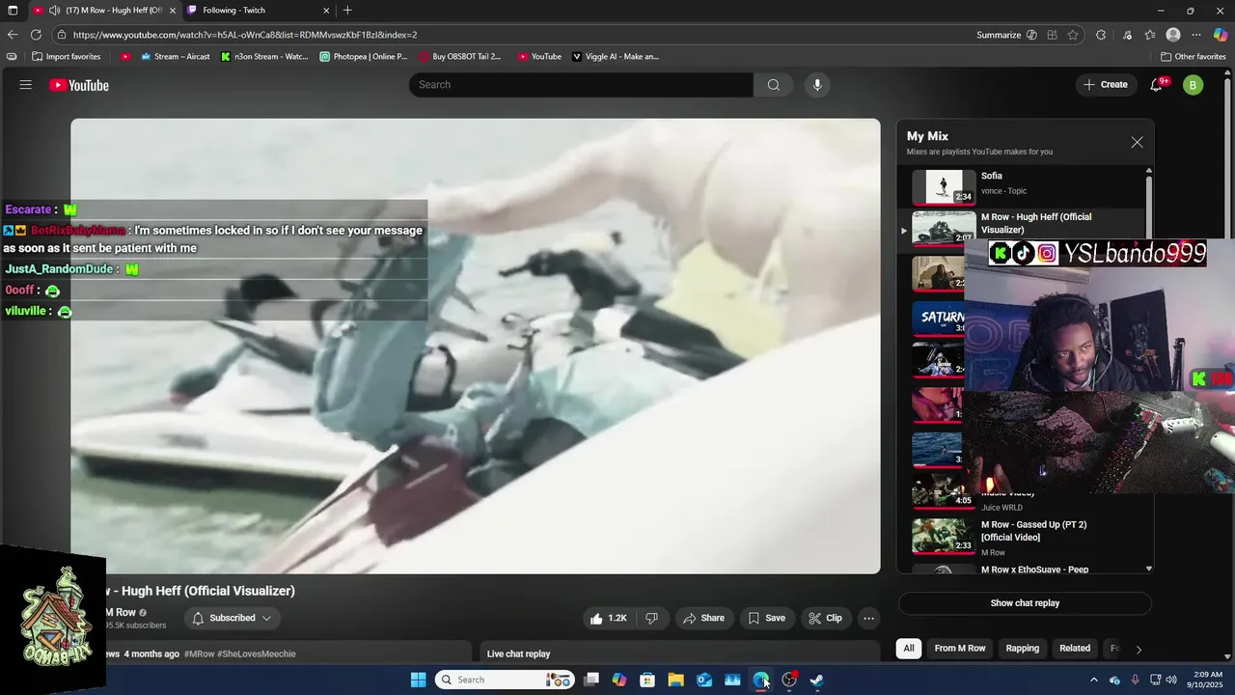Refresh the page in the browser
Screen dimensions: 1235x695
36,35
